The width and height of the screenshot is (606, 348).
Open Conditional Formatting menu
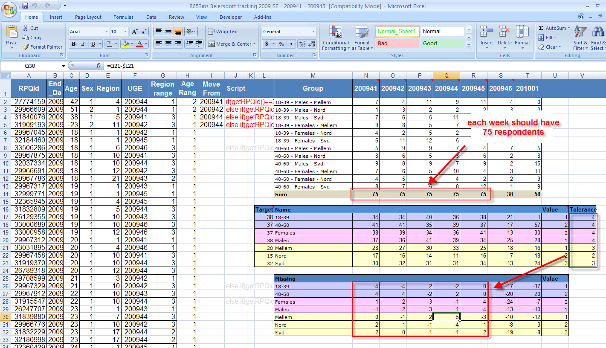click(336, 38)
